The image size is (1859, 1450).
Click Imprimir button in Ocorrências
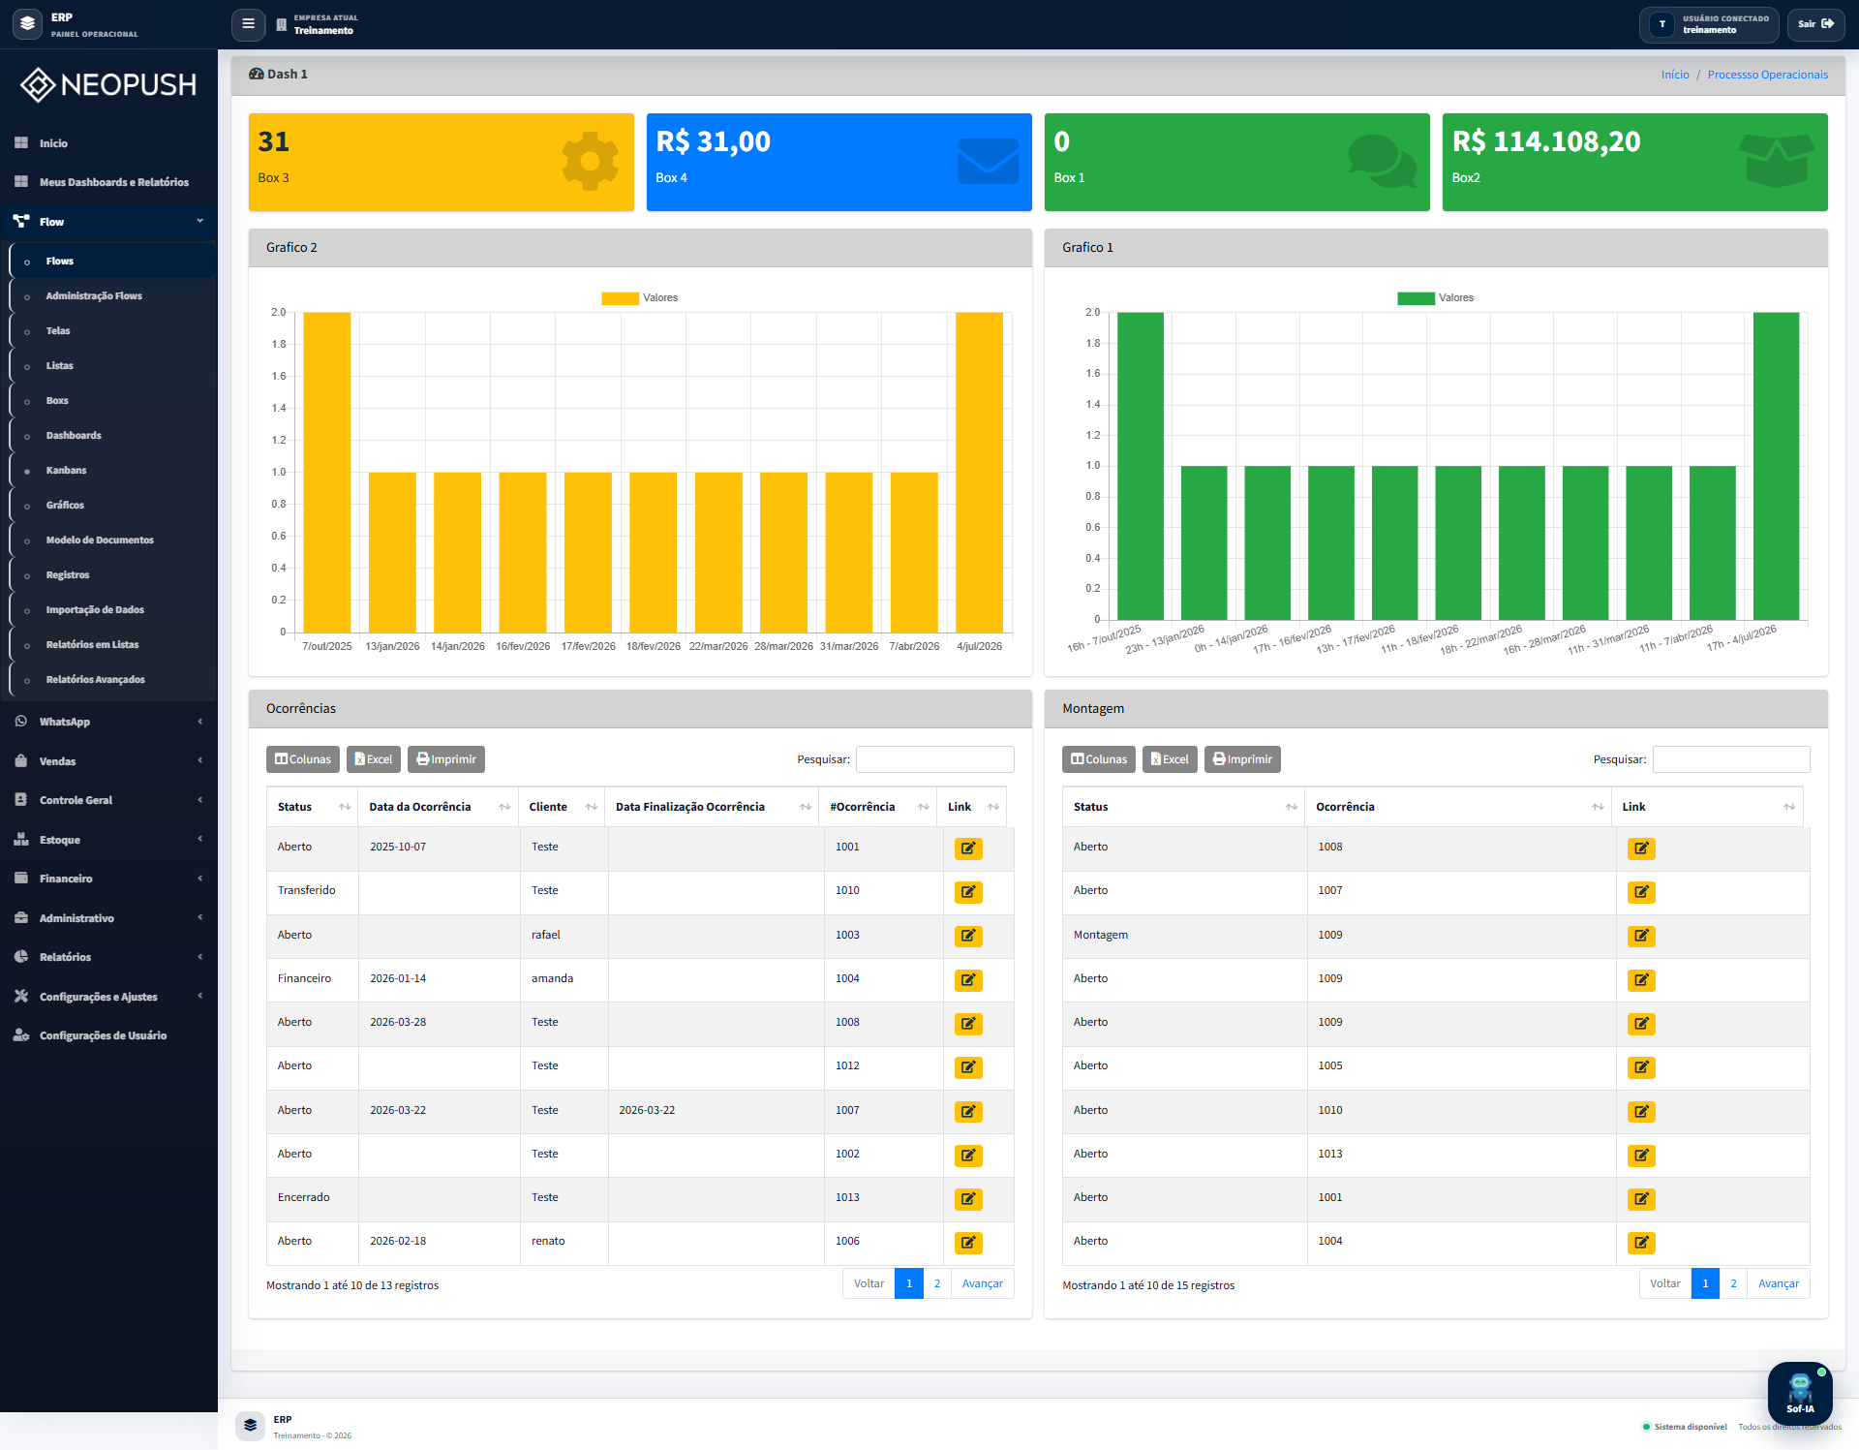tap(446, 759)
